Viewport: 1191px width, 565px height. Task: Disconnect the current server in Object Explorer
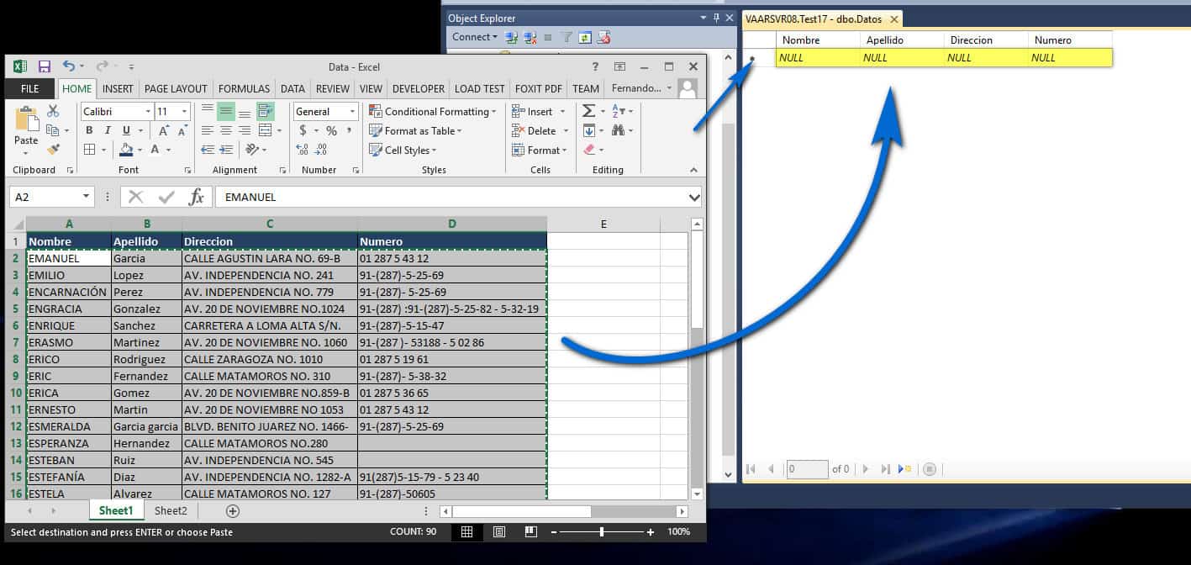(530, 37)
